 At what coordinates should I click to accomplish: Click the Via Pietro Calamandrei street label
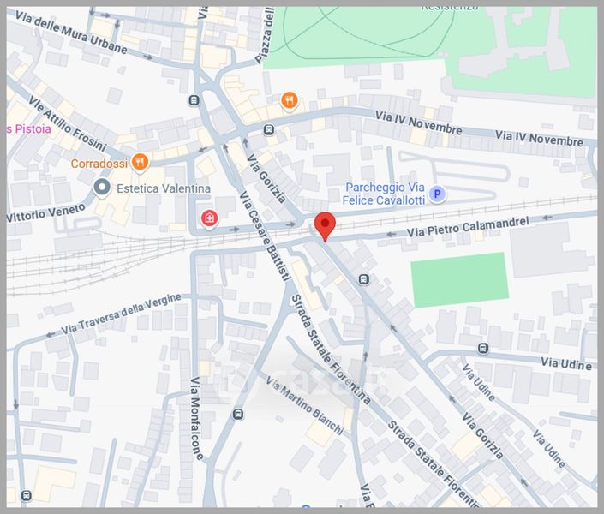[468, 227]
